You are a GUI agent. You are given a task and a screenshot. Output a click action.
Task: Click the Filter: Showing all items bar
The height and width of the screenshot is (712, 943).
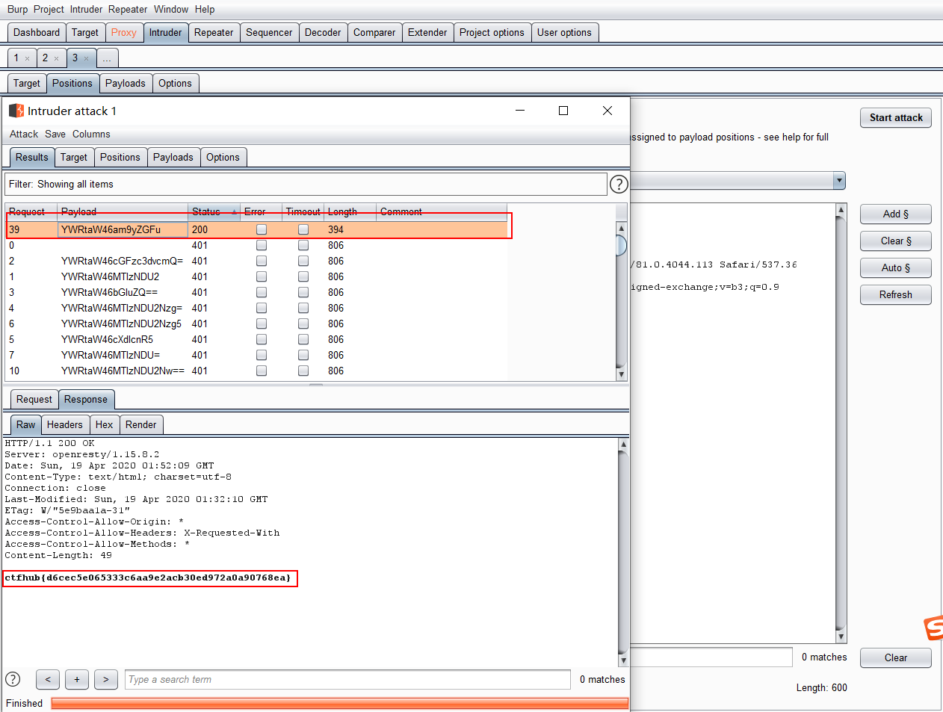point(306,184)
